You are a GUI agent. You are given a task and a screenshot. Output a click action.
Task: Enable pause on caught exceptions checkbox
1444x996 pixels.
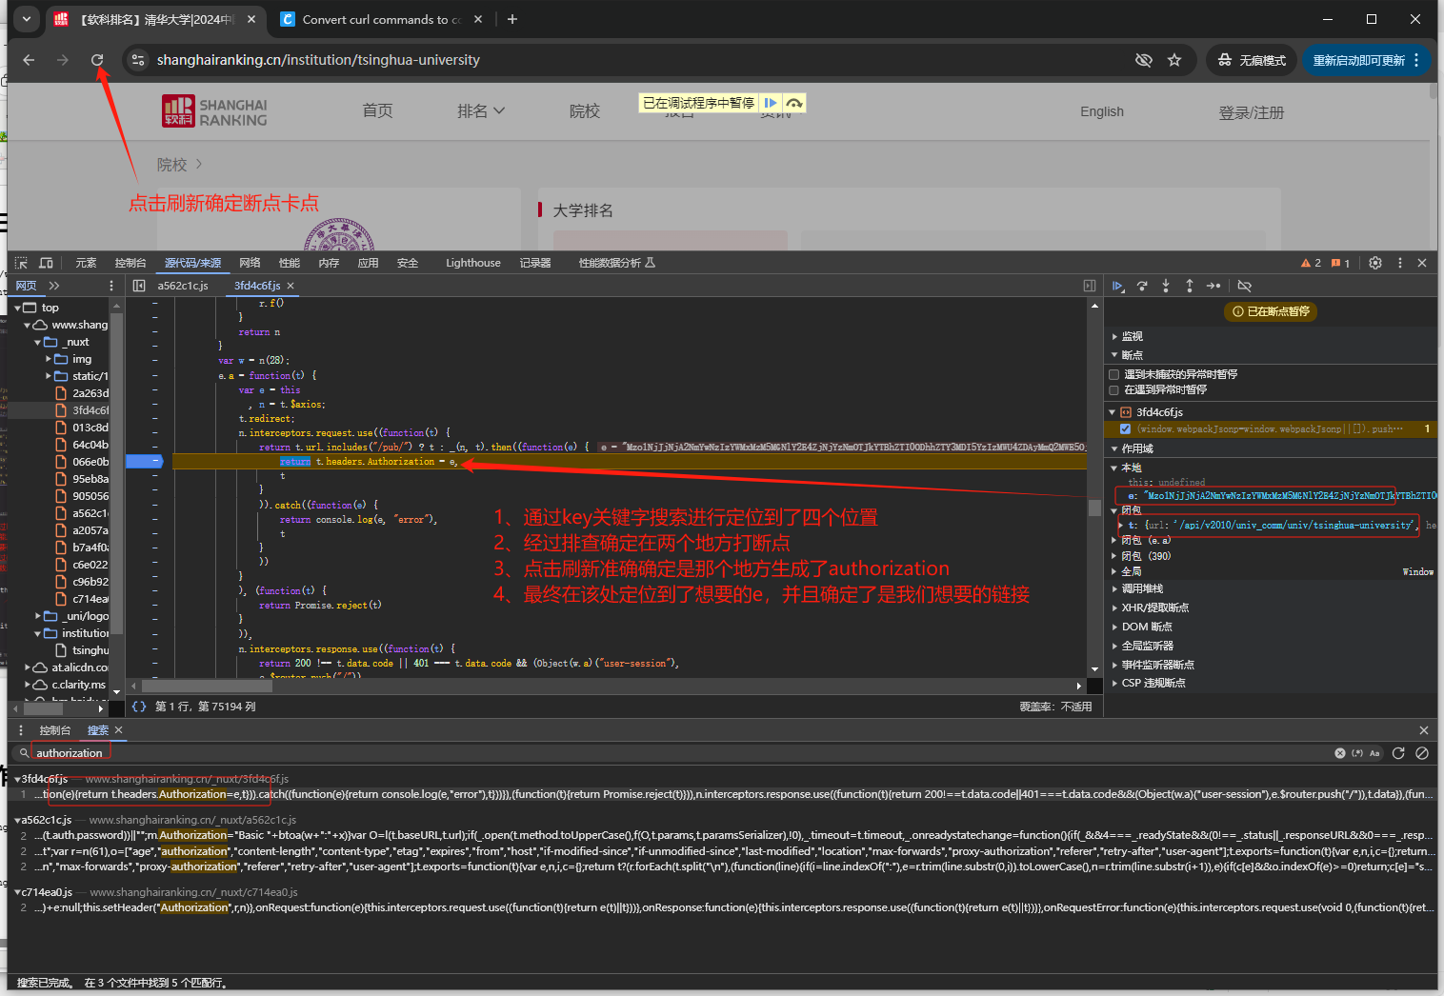pyautogui.click(x=1114, y=389)
